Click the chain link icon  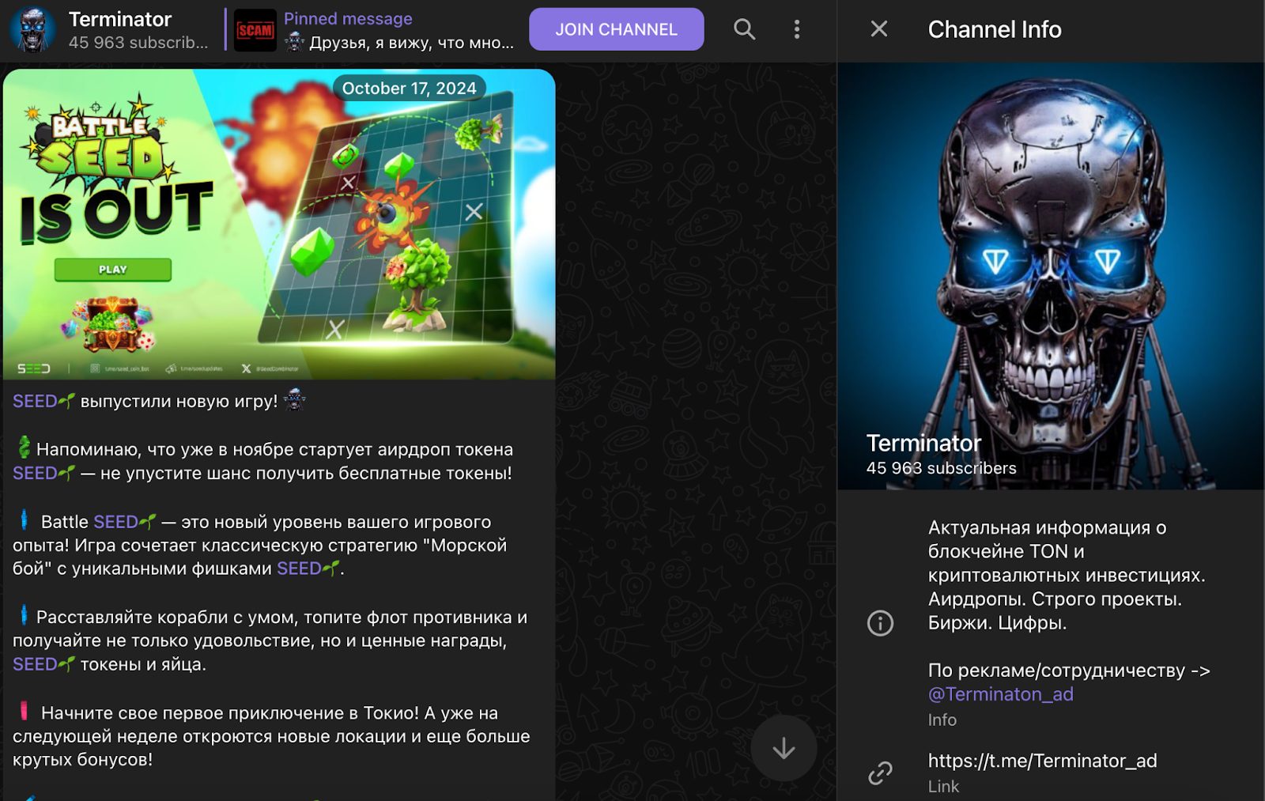[880, 773]
